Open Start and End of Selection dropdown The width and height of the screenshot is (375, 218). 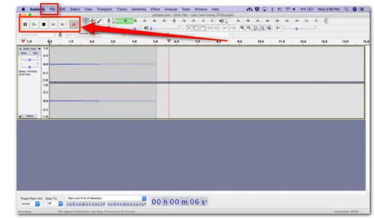(x=106, y=198)
